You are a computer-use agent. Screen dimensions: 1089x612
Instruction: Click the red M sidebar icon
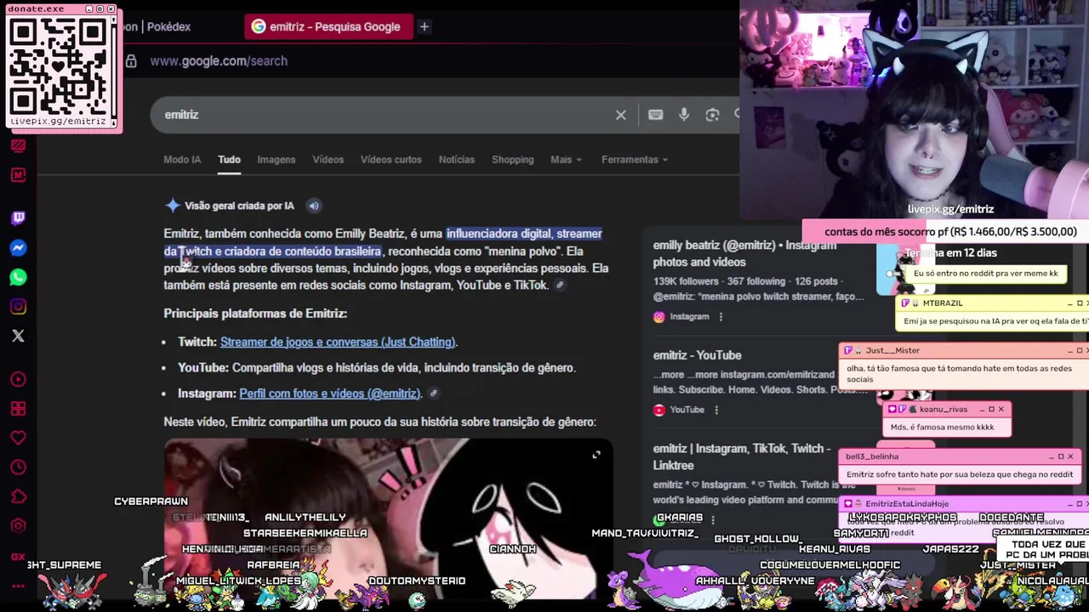[18, 175]
